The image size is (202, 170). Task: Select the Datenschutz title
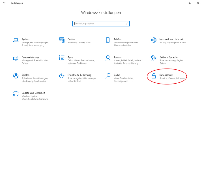166,75
